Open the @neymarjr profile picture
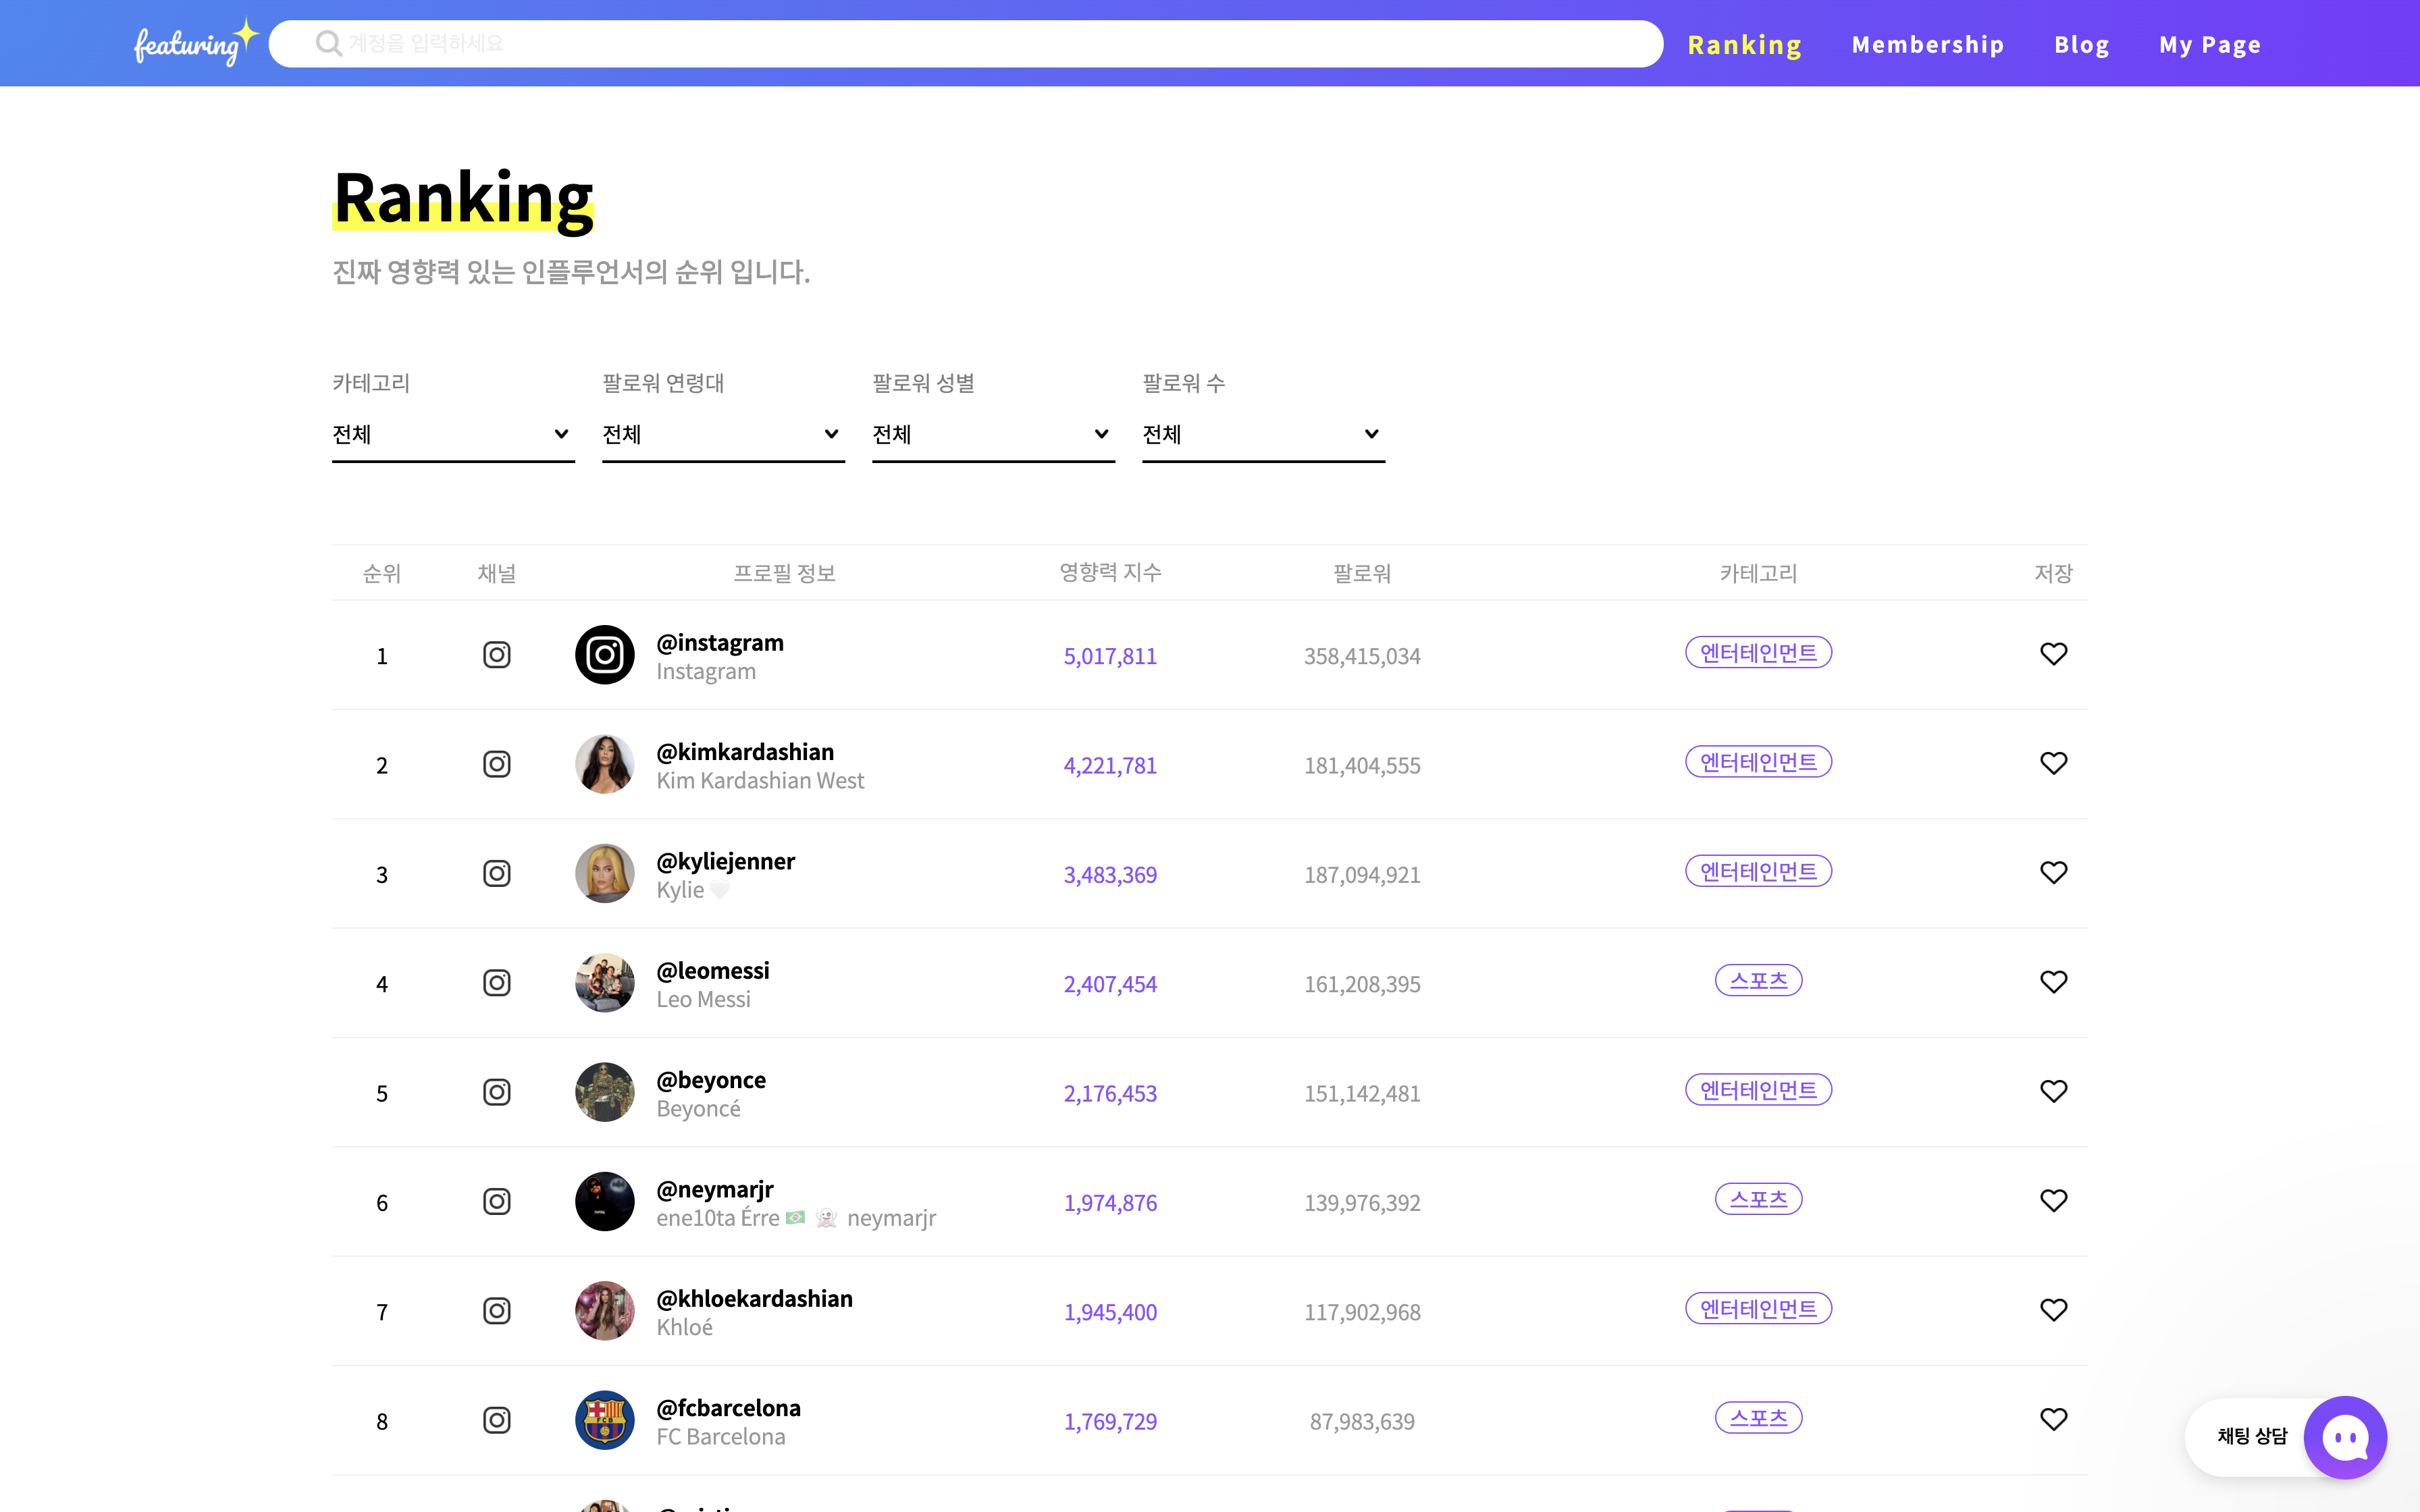The height and width of the screenshot is (1512, 2420). click(x=605, y=1202)
